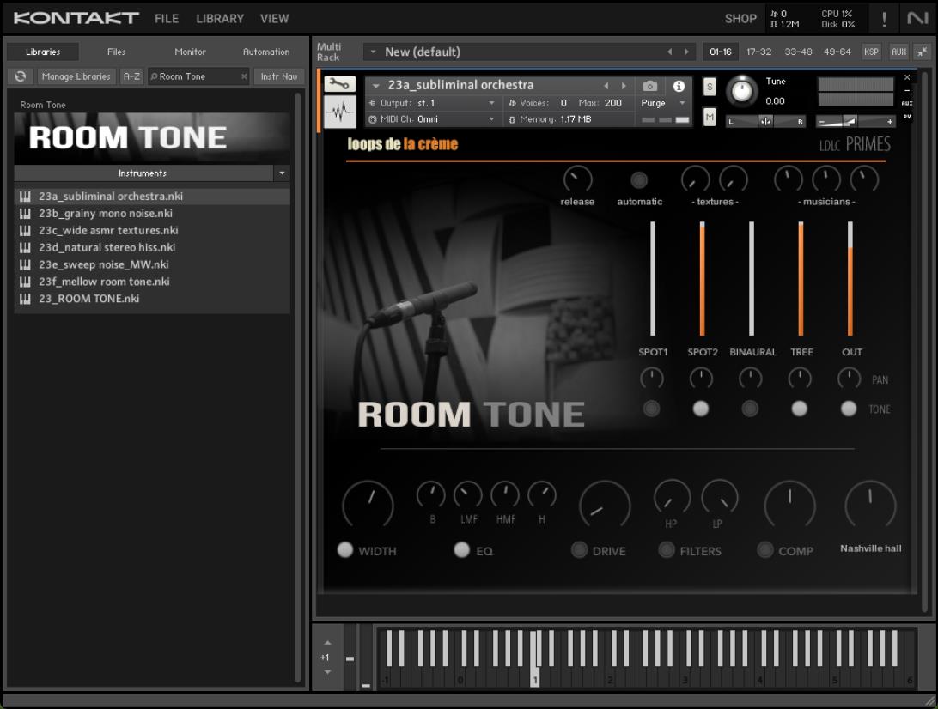Click the warning exclamation icon in header
The height and width of the screenshot is (709, 938).
click(x=884, y=18)
